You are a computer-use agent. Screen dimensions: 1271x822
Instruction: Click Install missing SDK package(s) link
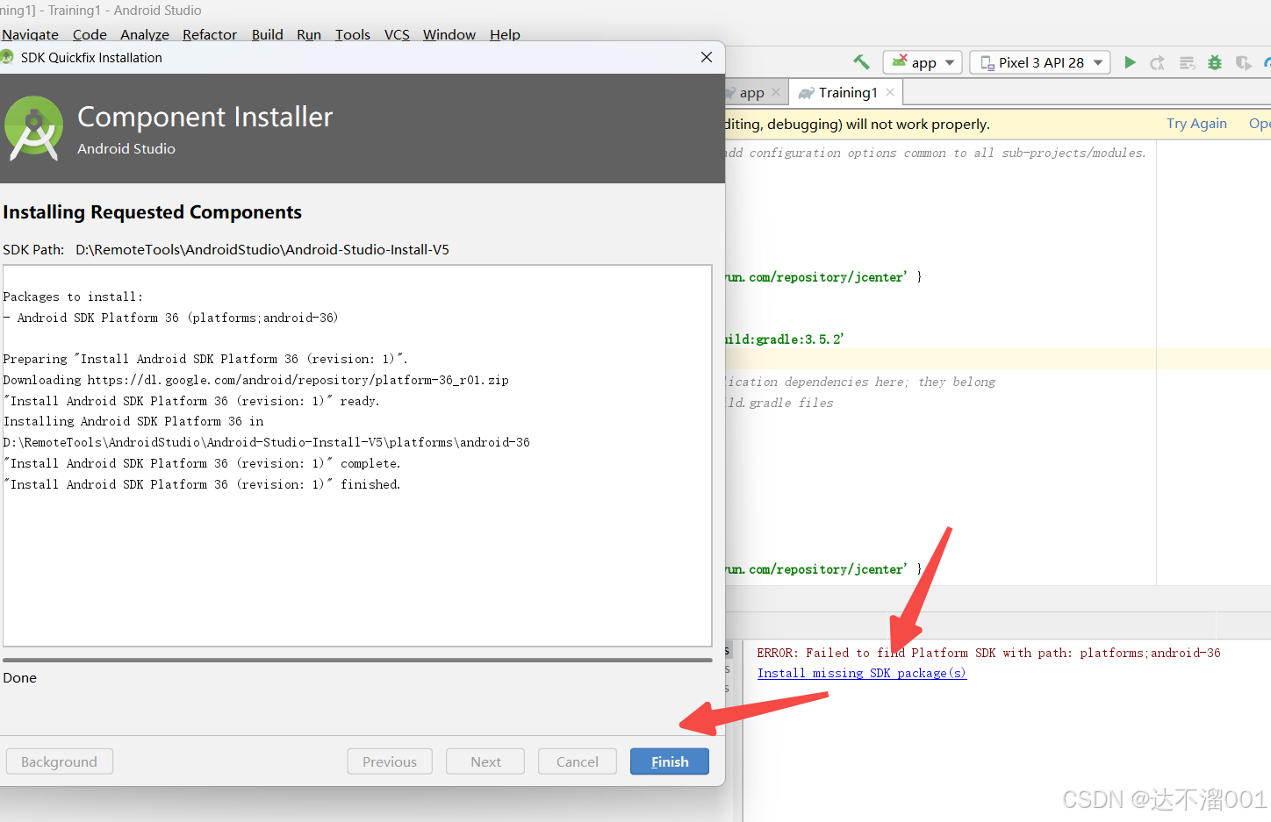(861, 673)
